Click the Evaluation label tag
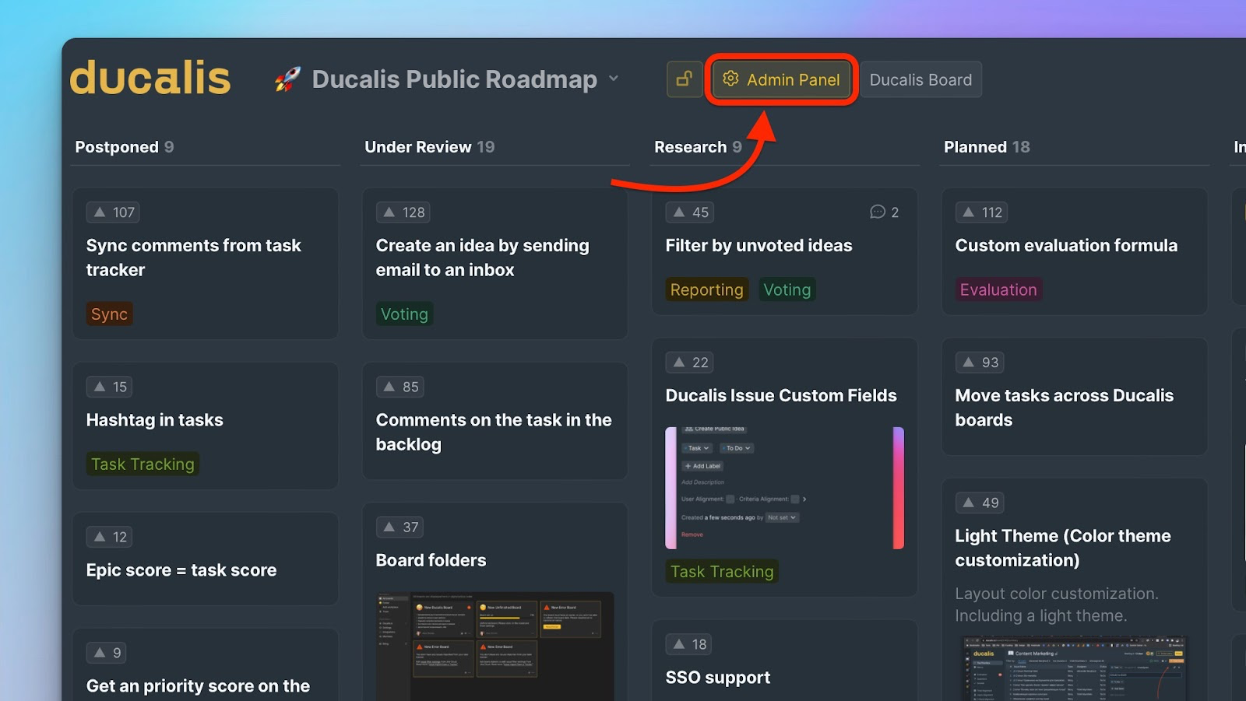Viewport: 1246px width, 701px height. tap(998, 289)
